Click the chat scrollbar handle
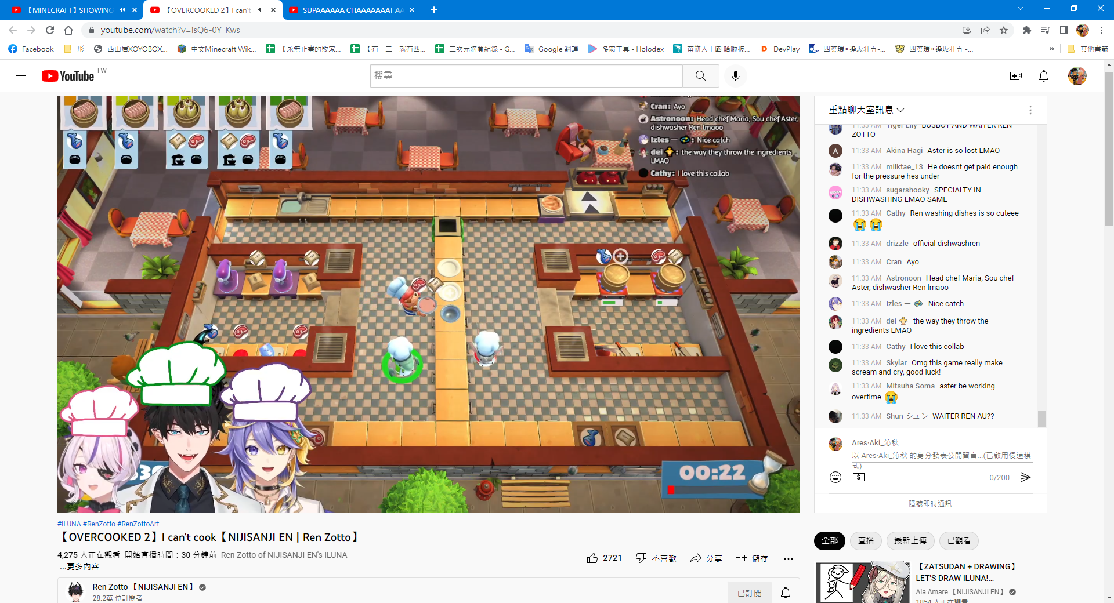The width and height of the screenshot is (1114, 603). 1041,418
